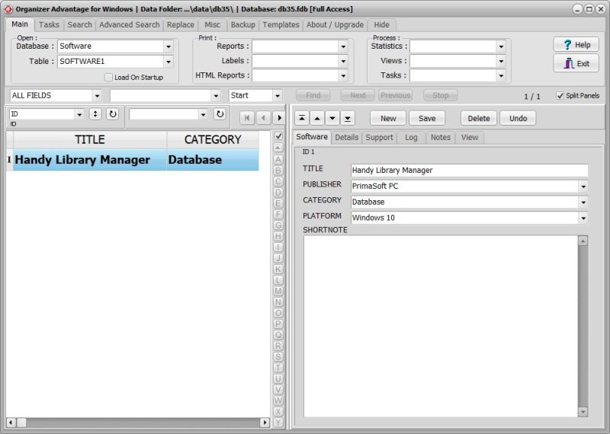Image resolution: width=610 pixels, height=434 pixels.
Task: Click the alphabet bar scroll-up arrow
Action: click(x=278, y=148)
